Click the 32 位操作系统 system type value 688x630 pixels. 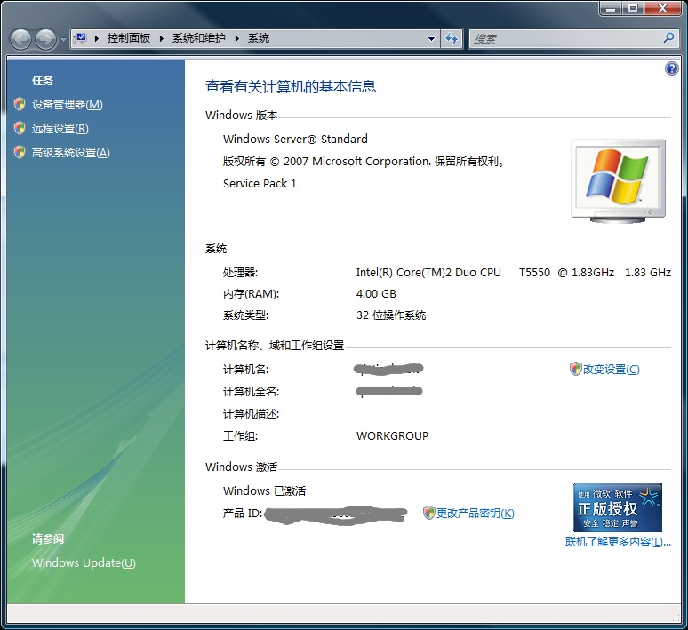(391, 315)
